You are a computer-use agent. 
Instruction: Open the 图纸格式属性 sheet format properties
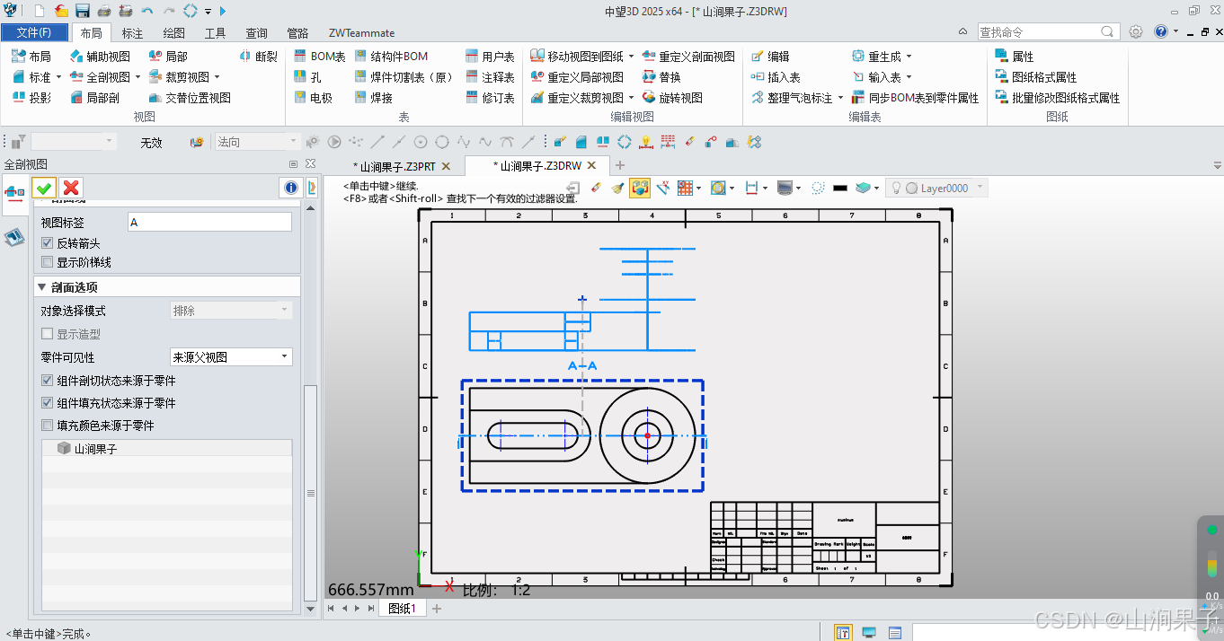(1036, 77)
